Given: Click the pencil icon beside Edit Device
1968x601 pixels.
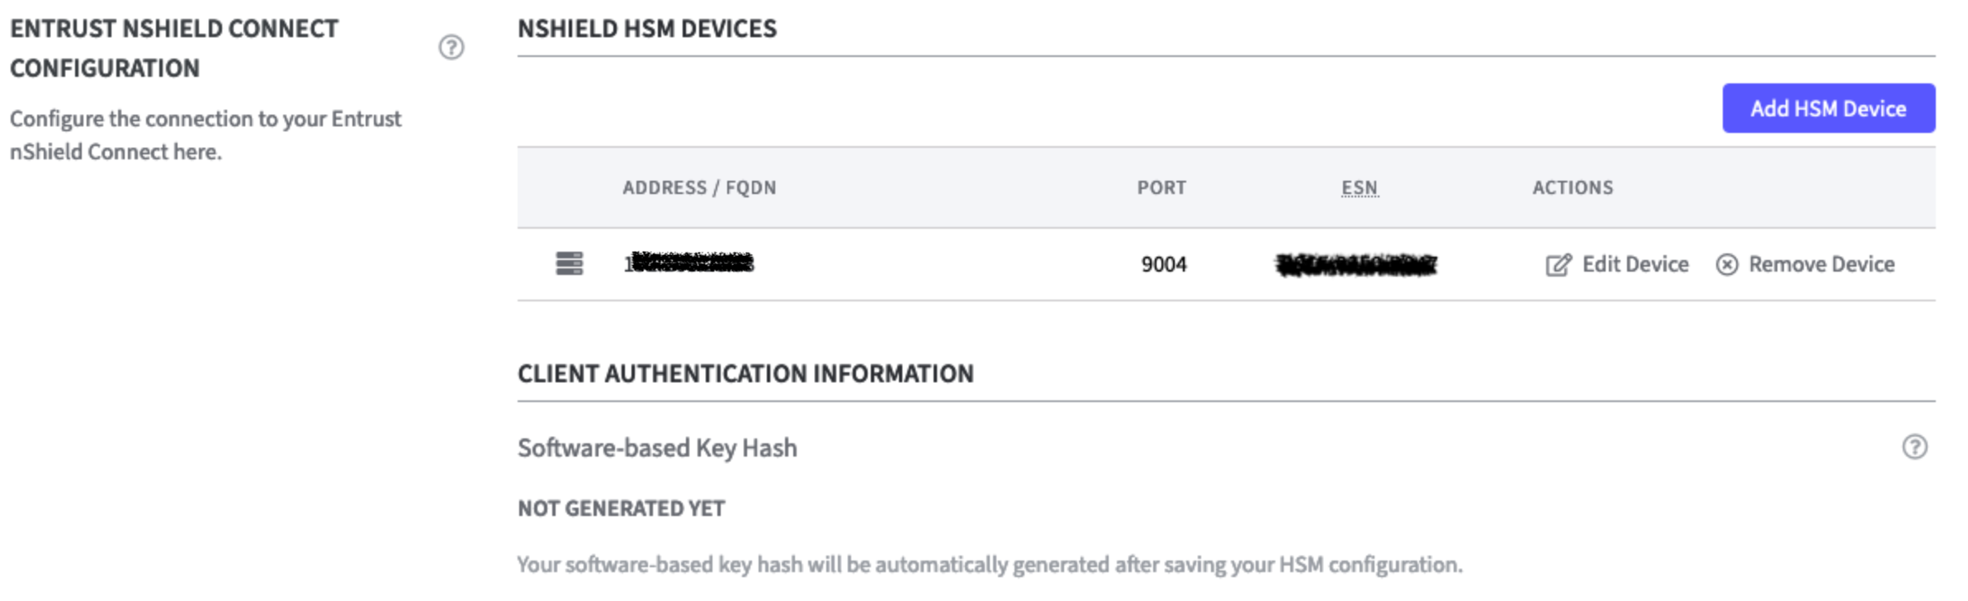Looking at the screenshot, I should (x=1558, y=265).
